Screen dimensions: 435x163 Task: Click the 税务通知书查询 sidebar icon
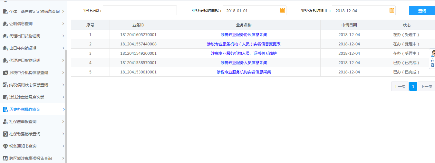(x=5, y=146)
